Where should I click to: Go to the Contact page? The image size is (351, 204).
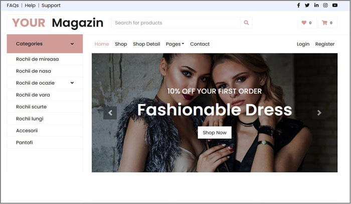200,44
